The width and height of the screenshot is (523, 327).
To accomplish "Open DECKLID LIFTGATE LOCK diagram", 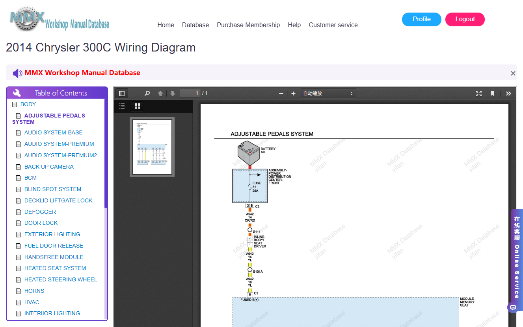I will (x=58, y=200).
